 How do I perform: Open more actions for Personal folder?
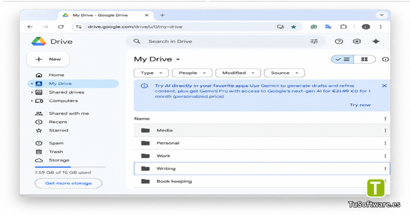385,143
